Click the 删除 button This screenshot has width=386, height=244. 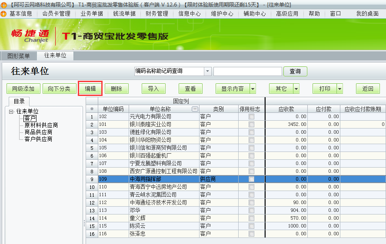click(116, 89)
